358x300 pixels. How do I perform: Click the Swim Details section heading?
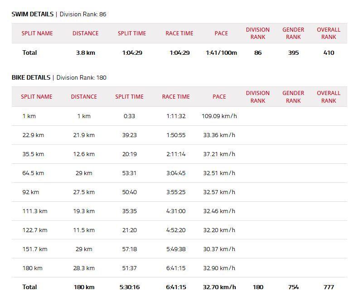pos(32,14)
